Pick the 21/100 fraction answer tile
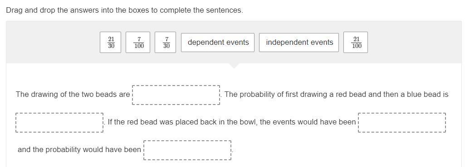Screen dimensions: 465x167 click(356, 43)
